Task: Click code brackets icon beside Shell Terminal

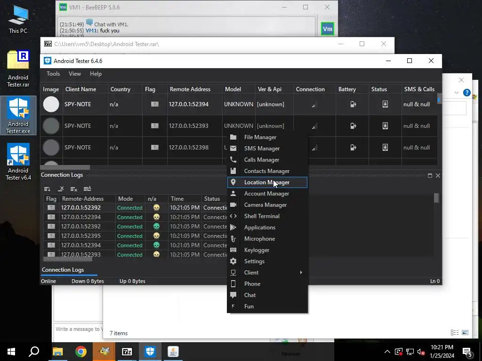Action: point(233,216)
